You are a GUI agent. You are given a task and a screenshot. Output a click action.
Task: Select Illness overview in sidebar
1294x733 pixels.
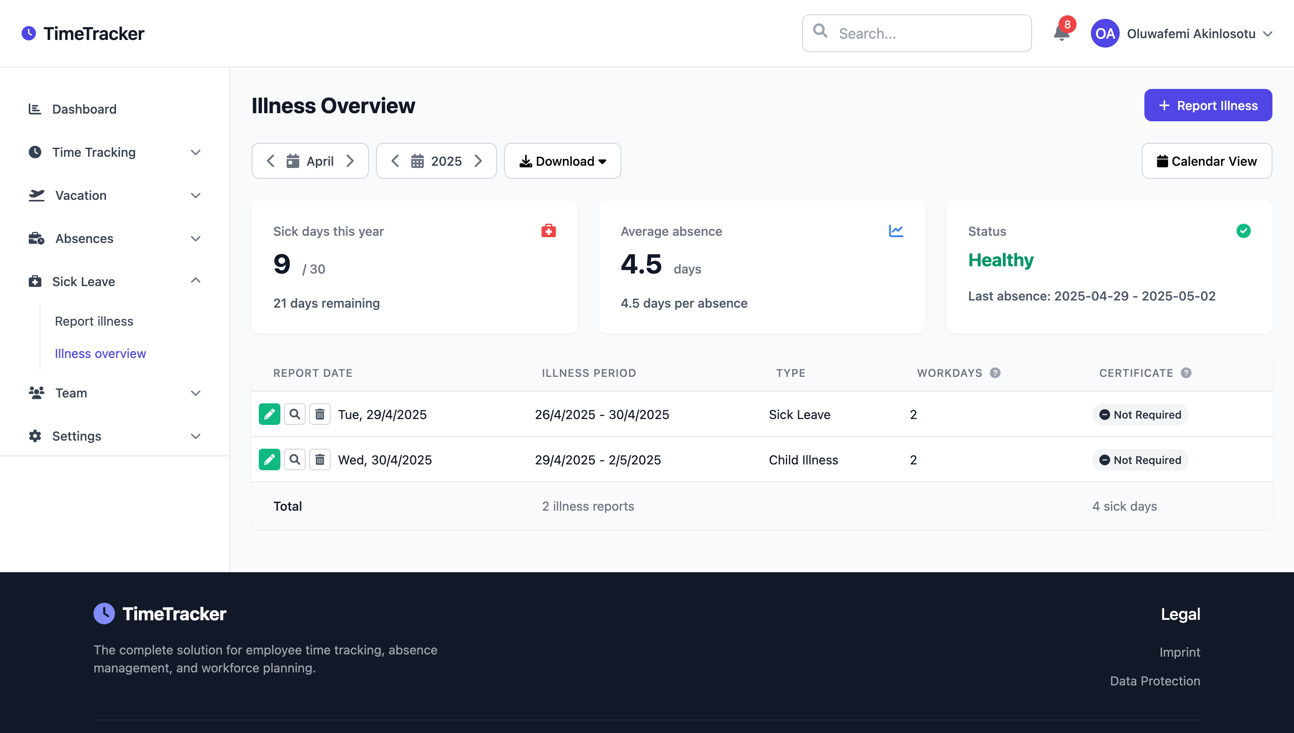point(100,353)
